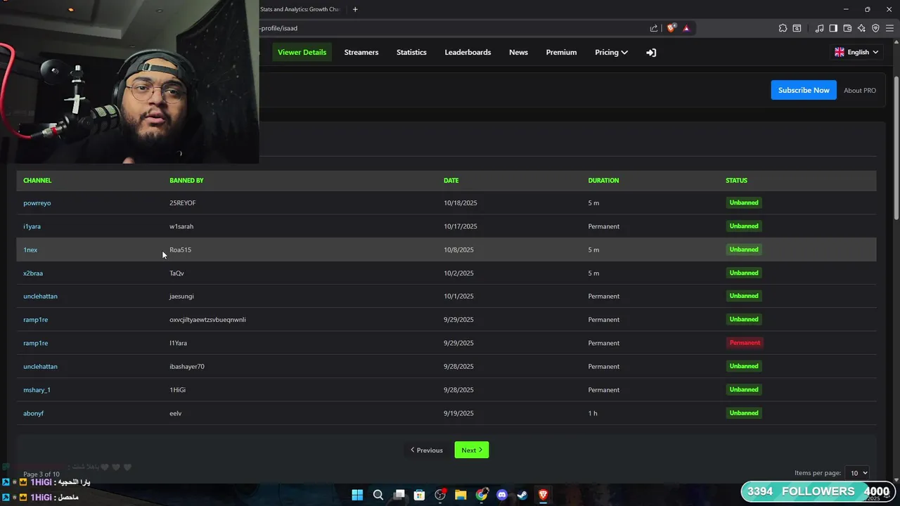
Task: Open the Statistics menu item
Action: (x=411, y=53)
